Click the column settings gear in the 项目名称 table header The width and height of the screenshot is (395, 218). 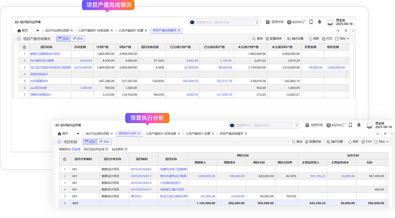pos(24,47)
